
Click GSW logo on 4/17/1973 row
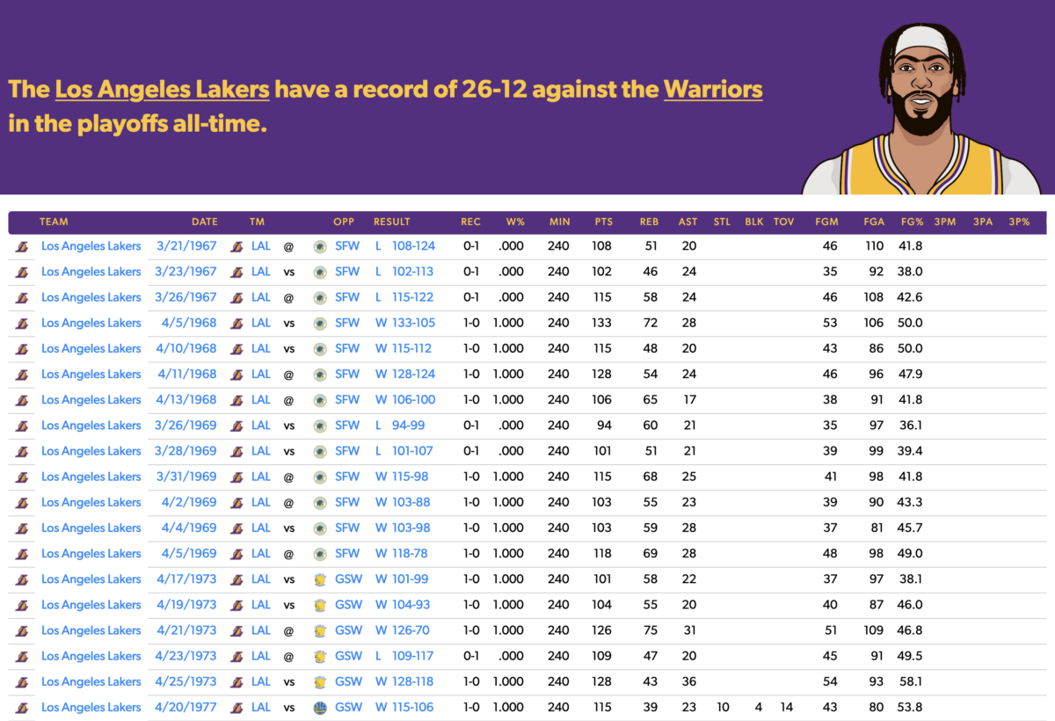(x=320, y=579)
